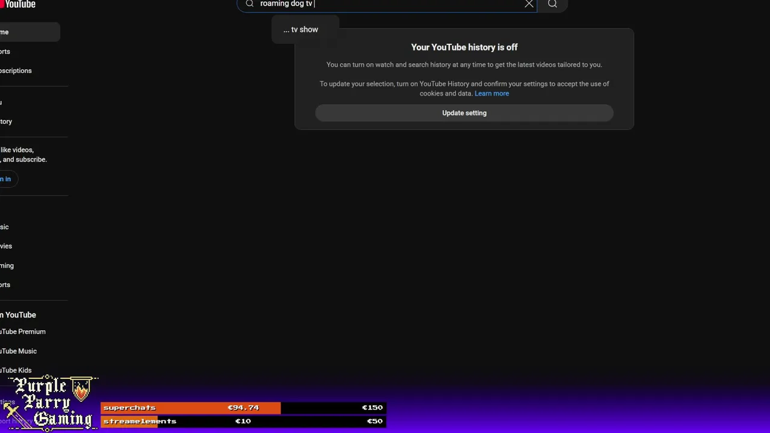770x433 pixels.
Task: Click 'Your YouTube history is off' heading
Action: point(464,47)
